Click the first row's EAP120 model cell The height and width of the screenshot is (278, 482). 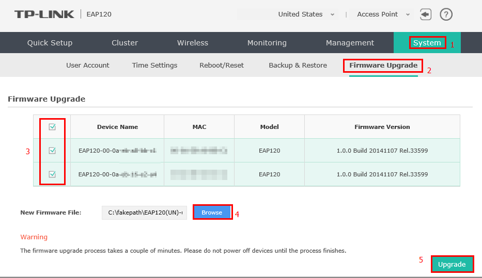pos(269,151)
